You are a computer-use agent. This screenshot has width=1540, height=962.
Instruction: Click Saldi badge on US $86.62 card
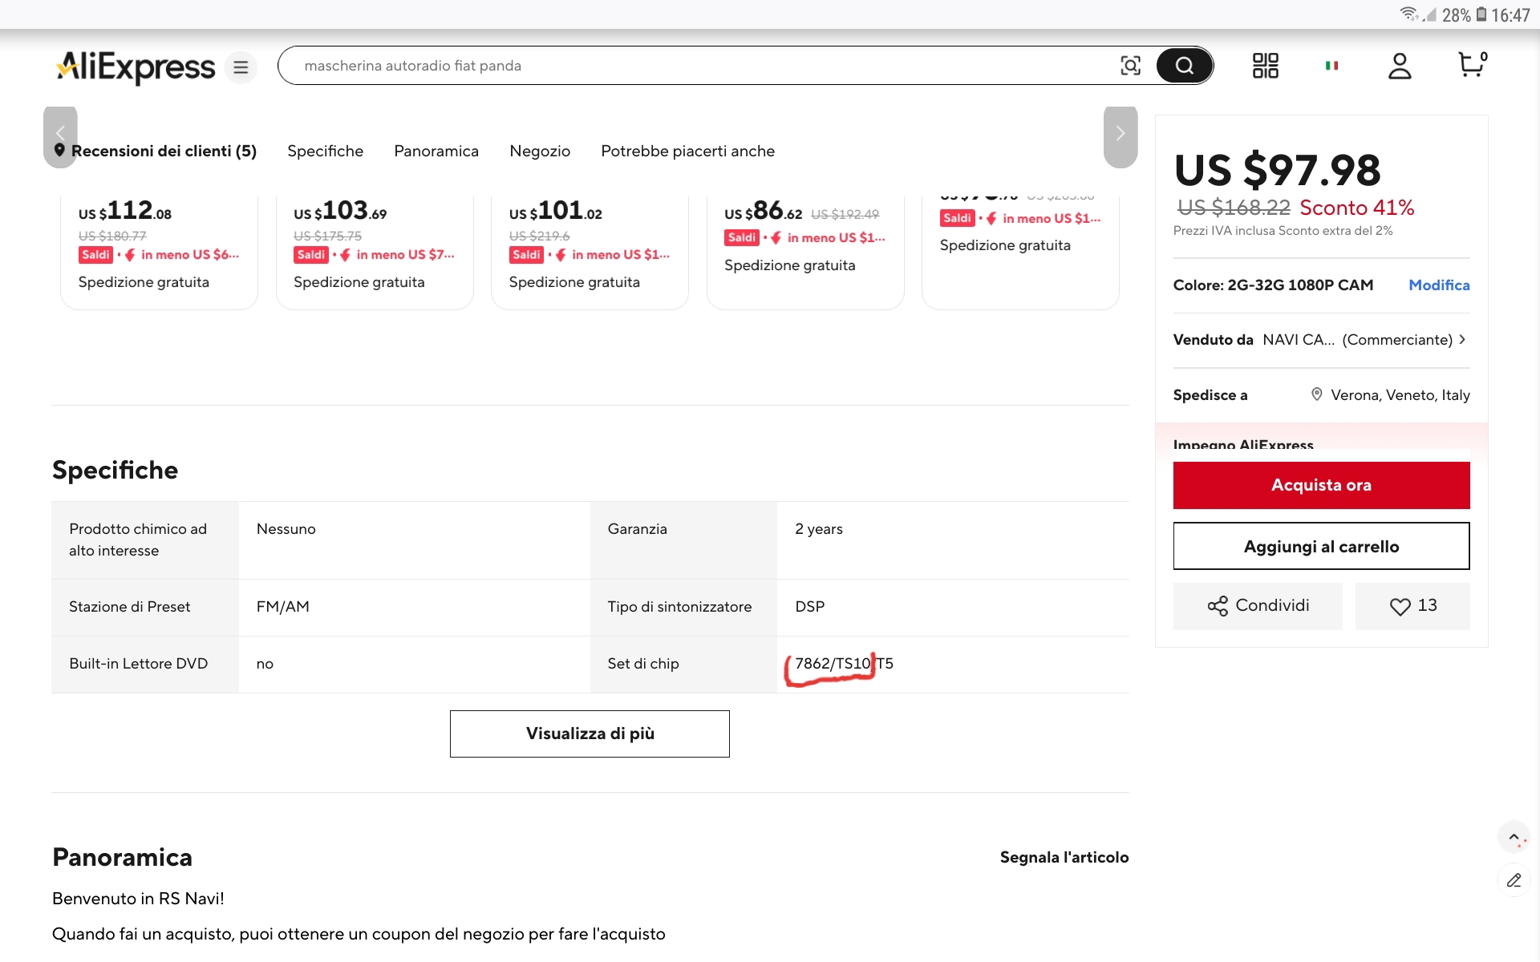(x=741, y=238)
